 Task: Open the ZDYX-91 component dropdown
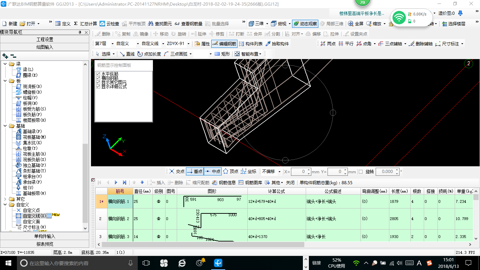tap(188, 44)
